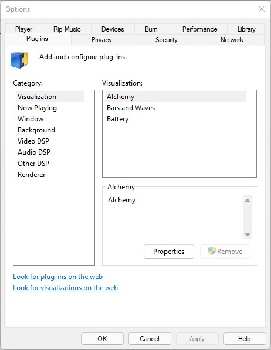Click the description scrollbar up arrow
Image resolution: width=271 pixels, height=350 pixels.
click(x=248, y=201)
